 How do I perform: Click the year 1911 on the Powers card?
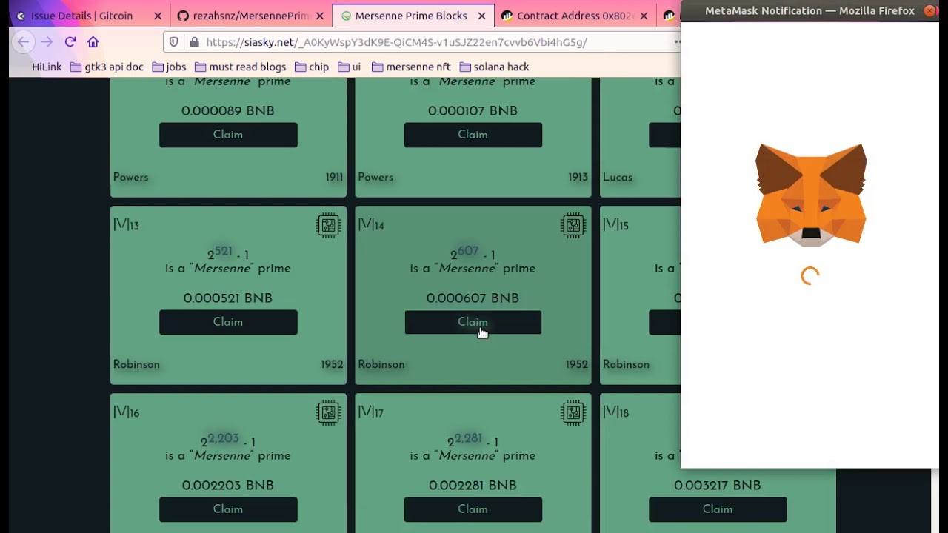tap(334, 177)
